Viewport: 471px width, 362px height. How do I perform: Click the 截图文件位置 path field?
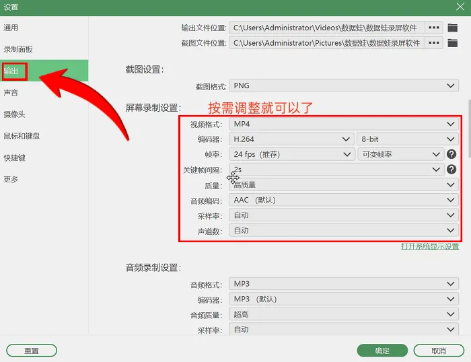pos(327,43)
